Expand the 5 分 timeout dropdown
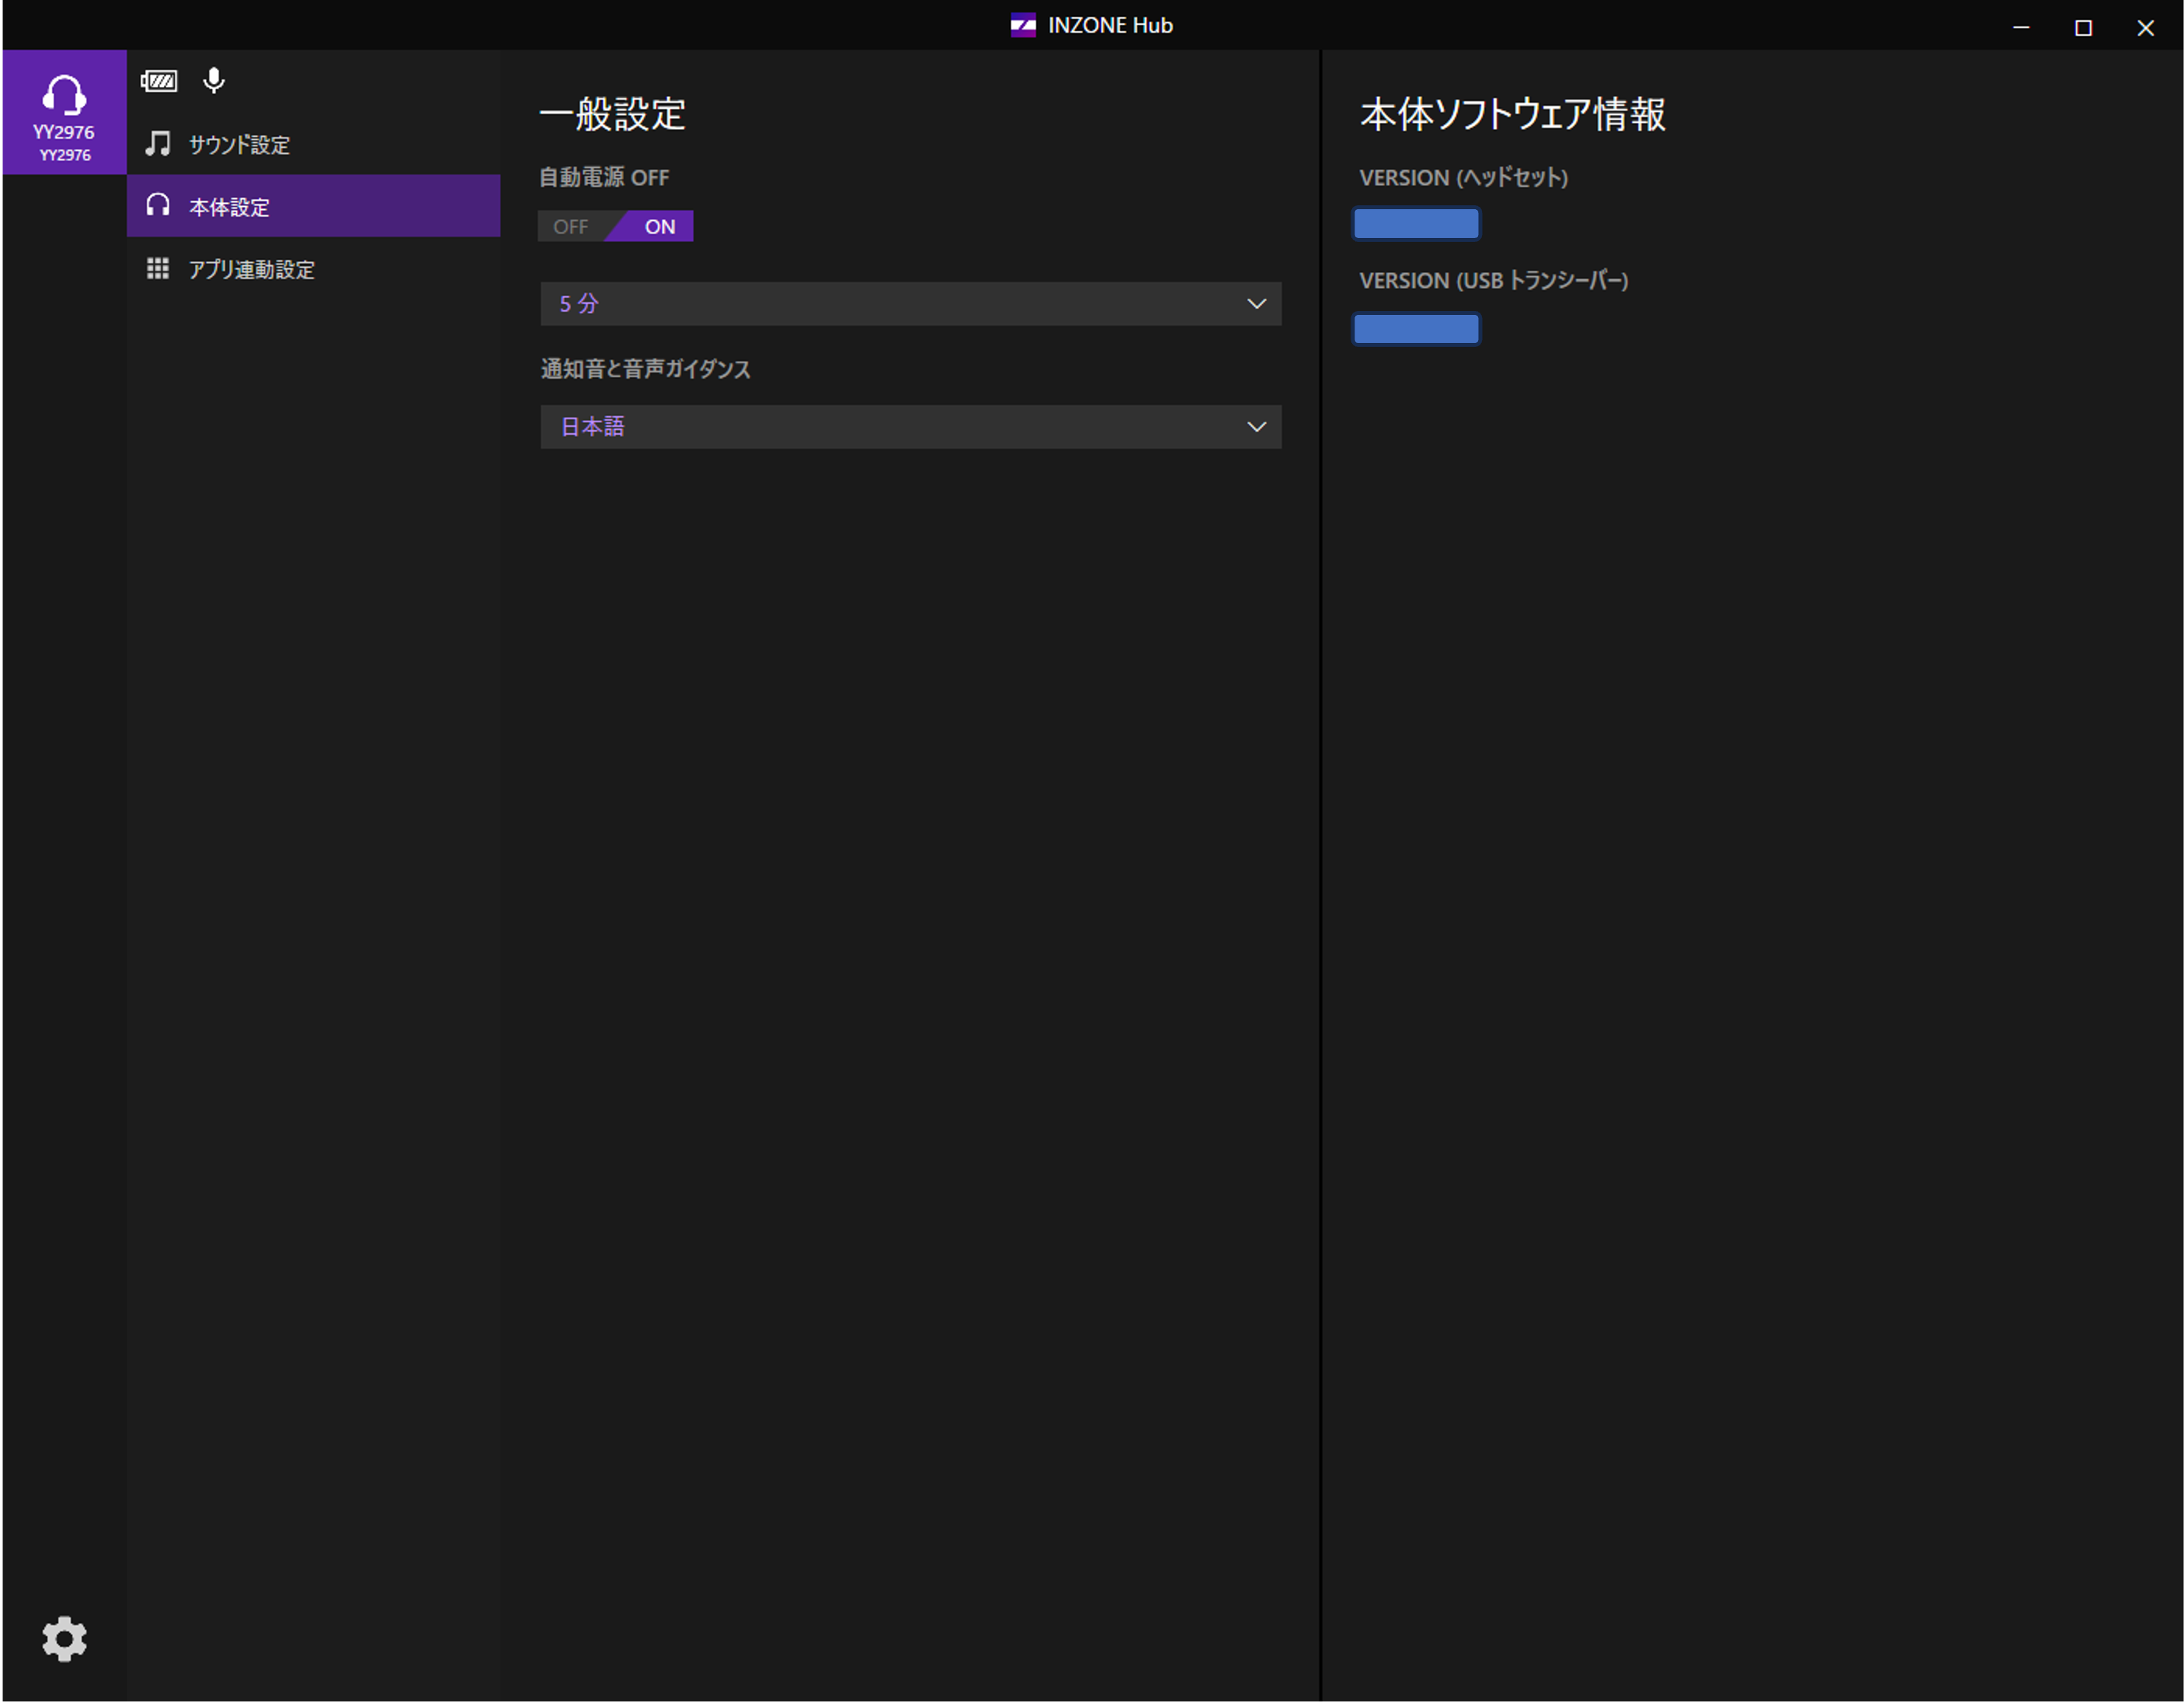The width and height of the screenshot is (2184, 1703). [910, 304]
